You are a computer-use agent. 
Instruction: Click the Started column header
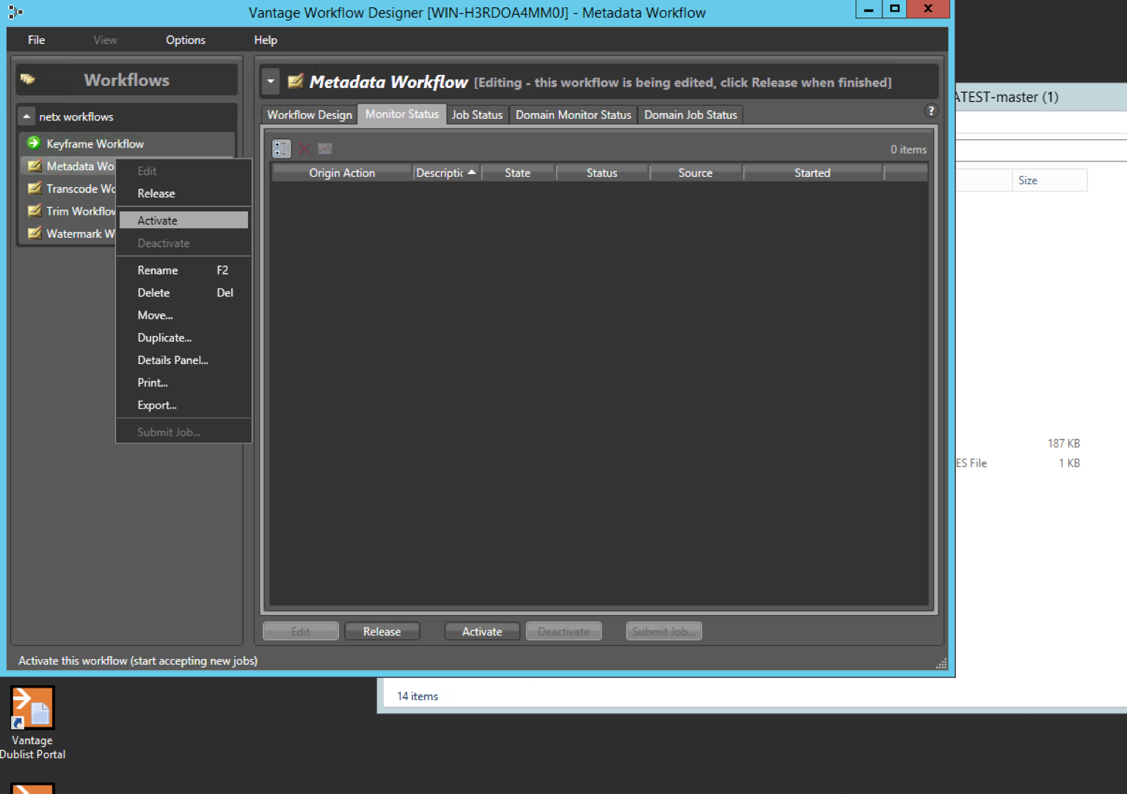[812, 172]
